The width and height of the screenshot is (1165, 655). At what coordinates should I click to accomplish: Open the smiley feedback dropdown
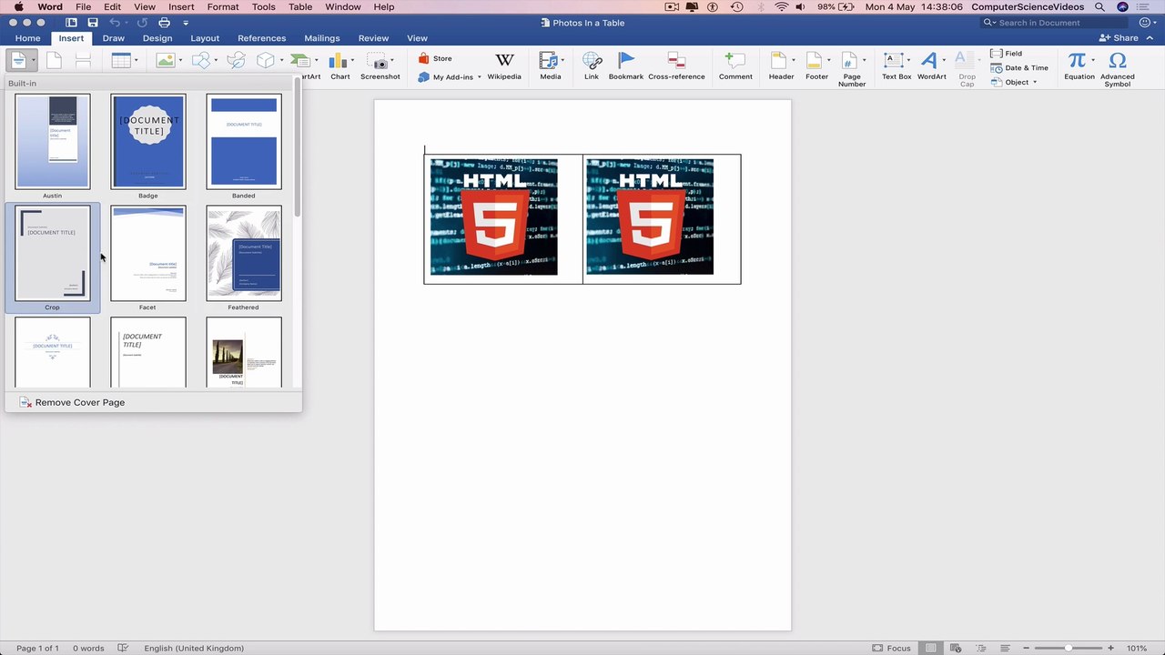(1150, 23)
